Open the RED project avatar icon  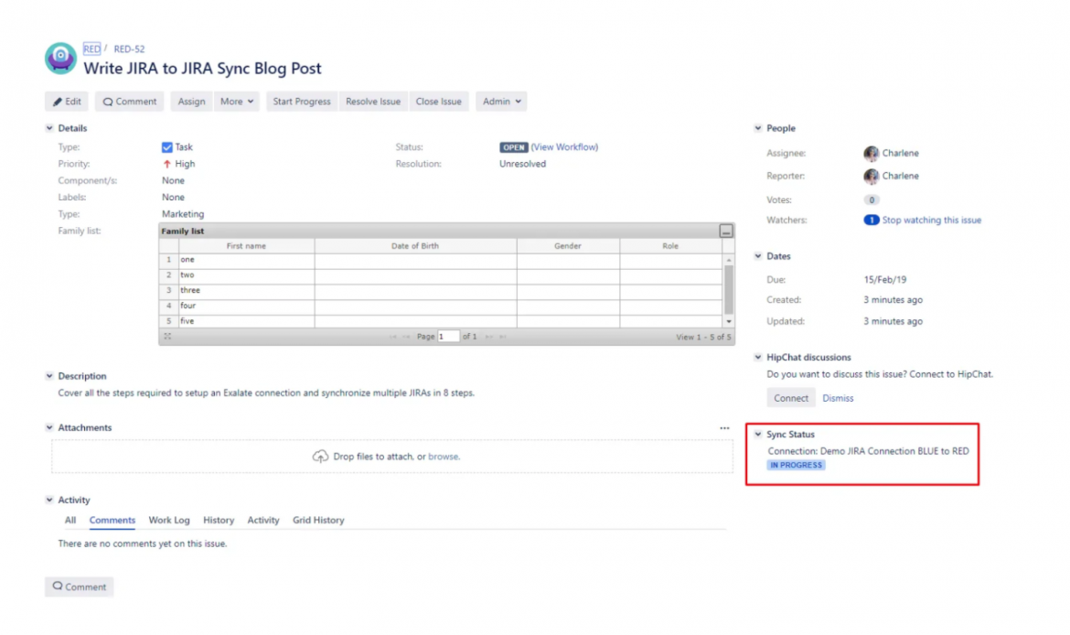coord(60,59)
